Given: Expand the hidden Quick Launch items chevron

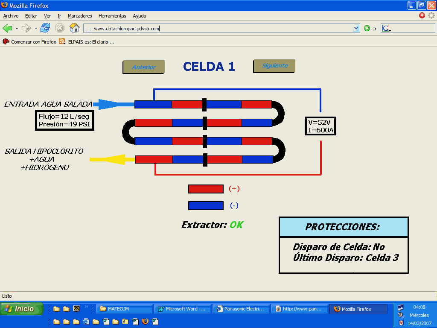Looking at the screenshot, I should pyautogui.click(x=86, y=307).
